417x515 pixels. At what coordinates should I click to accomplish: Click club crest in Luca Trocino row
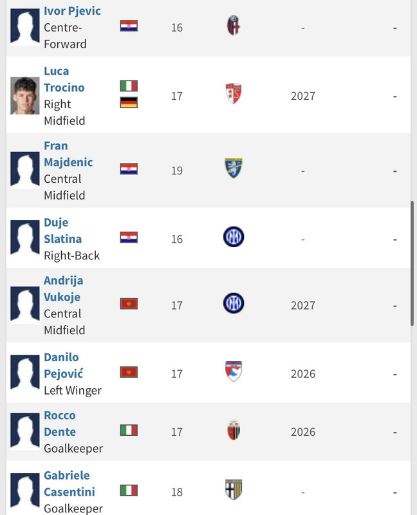coord(233,95)
